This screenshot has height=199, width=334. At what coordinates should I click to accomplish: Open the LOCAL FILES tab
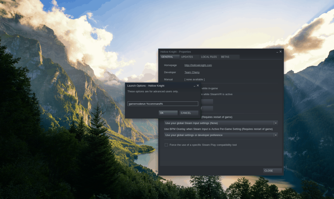[209, 57]
